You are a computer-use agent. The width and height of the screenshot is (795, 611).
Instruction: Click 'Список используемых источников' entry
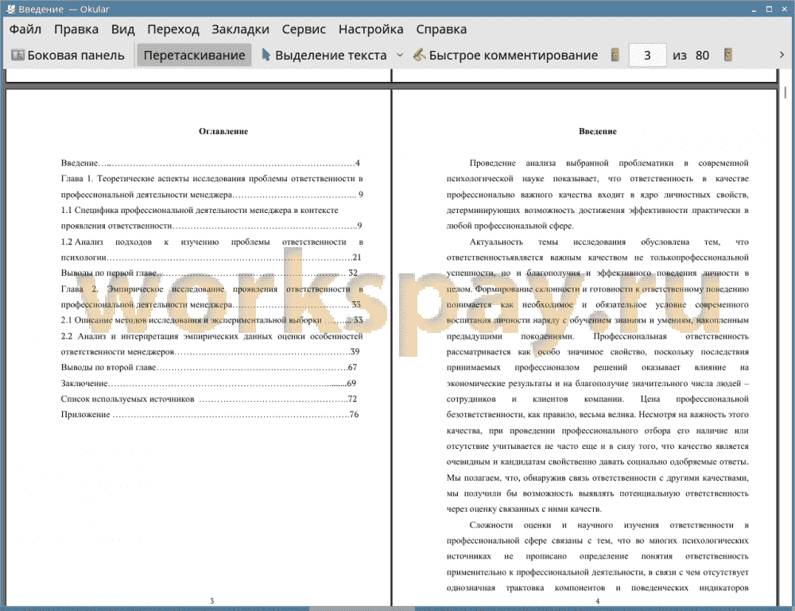pyautogui.click(x=209, y=399)
